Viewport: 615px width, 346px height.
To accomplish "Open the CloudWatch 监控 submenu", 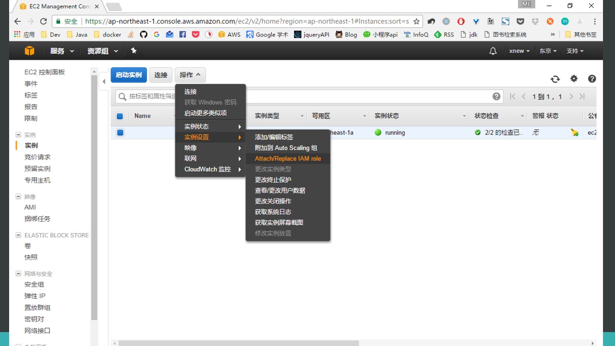I will point(210,169).
